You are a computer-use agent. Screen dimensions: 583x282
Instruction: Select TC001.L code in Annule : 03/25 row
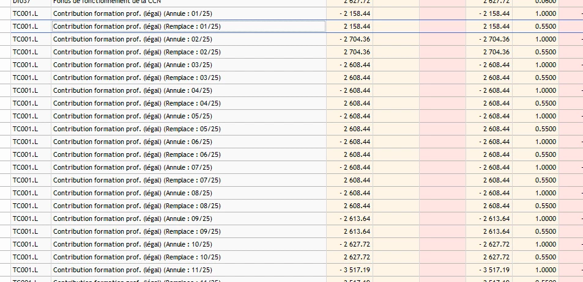point(26,65)
